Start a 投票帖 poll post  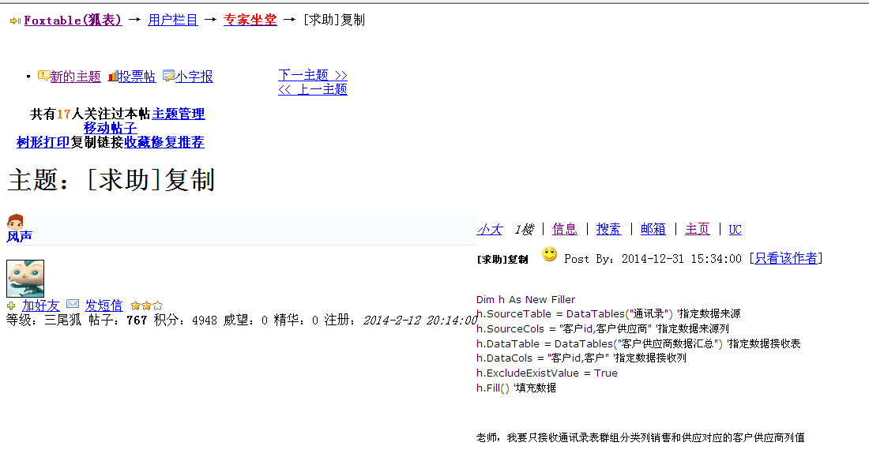point(137,77)
